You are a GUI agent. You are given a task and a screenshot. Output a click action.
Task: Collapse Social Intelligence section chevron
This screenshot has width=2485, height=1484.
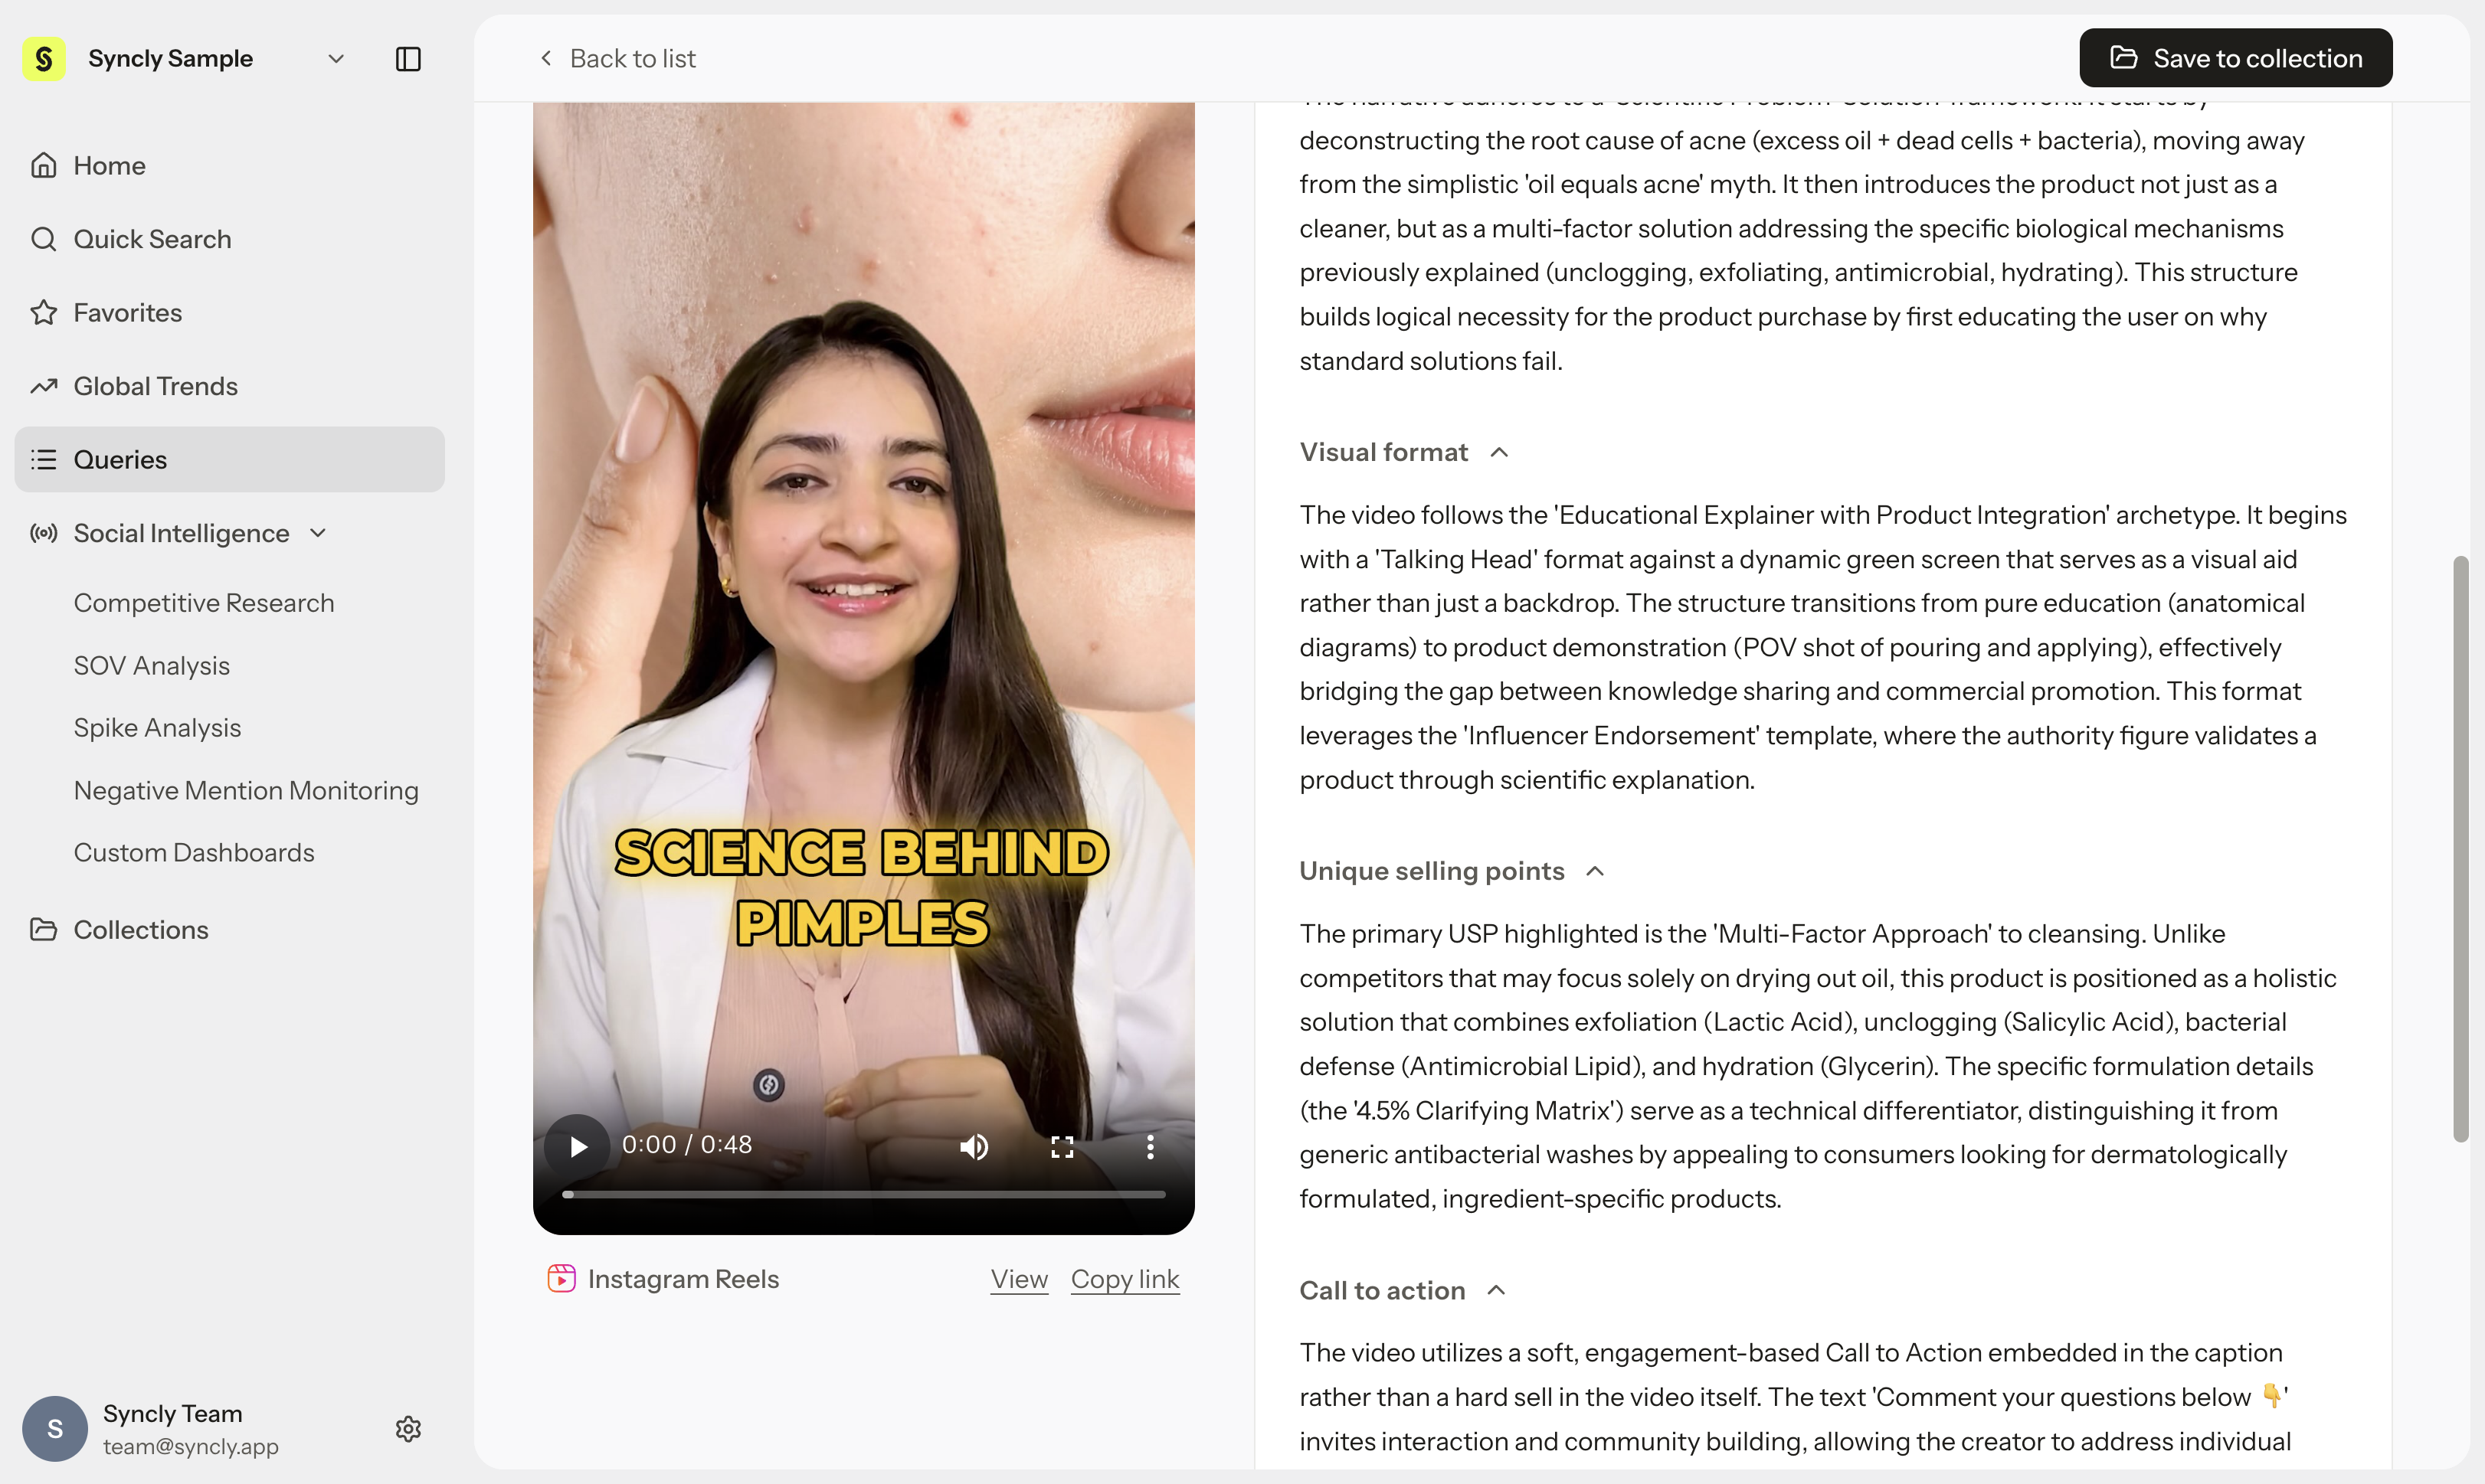click(318, 533)
